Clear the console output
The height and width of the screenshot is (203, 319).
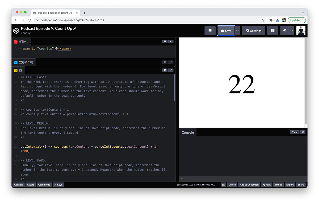(x=295, y=132)
